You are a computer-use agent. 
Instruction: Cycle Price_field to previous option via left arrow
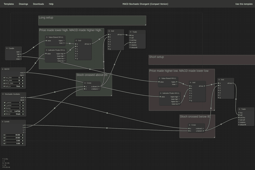4,111
